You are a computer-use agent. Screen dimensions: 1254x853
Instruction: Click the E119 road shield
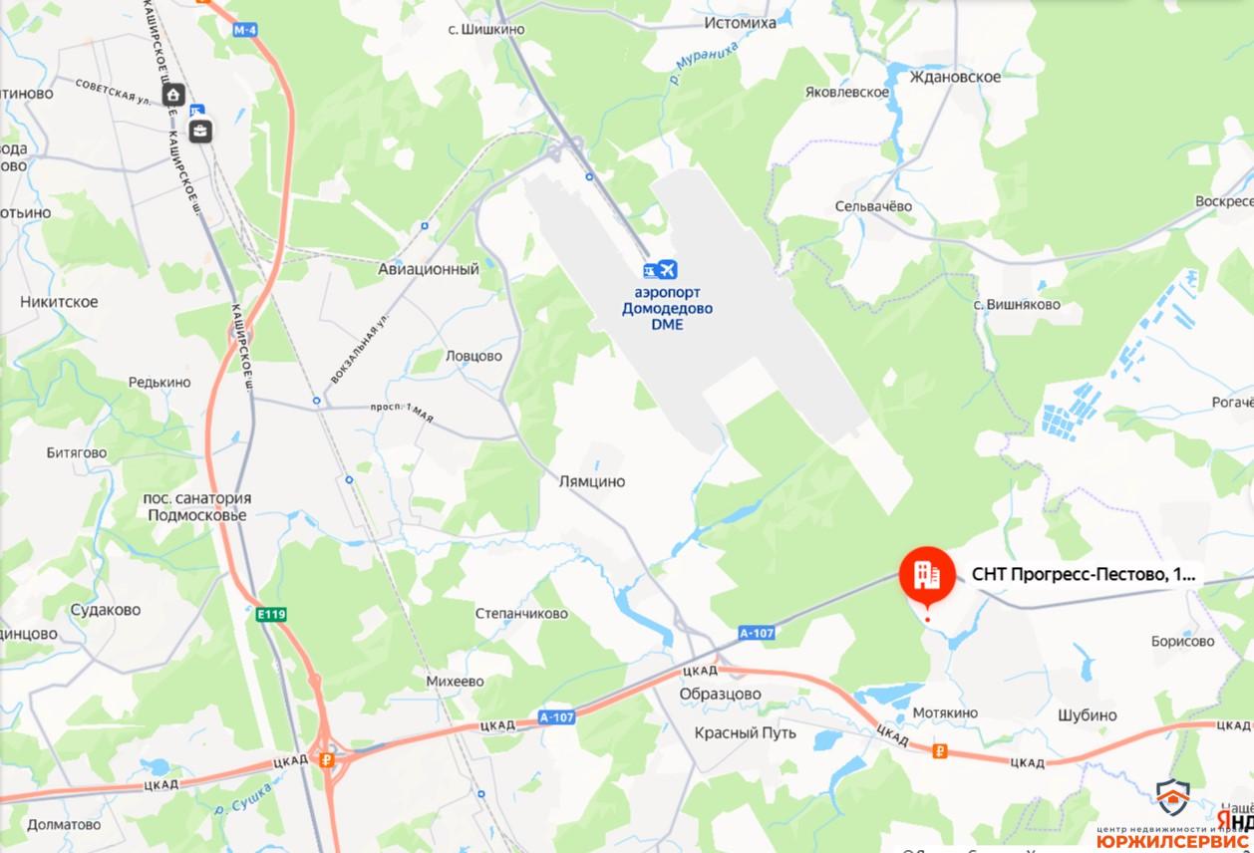[270, 615]
